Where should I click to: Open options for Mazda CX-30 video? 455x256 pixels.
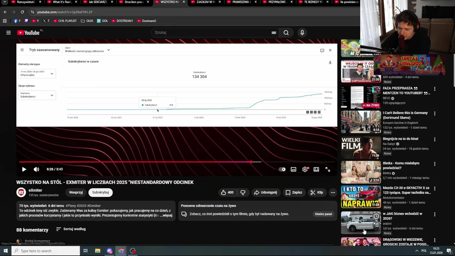click(x=434, y=188)
